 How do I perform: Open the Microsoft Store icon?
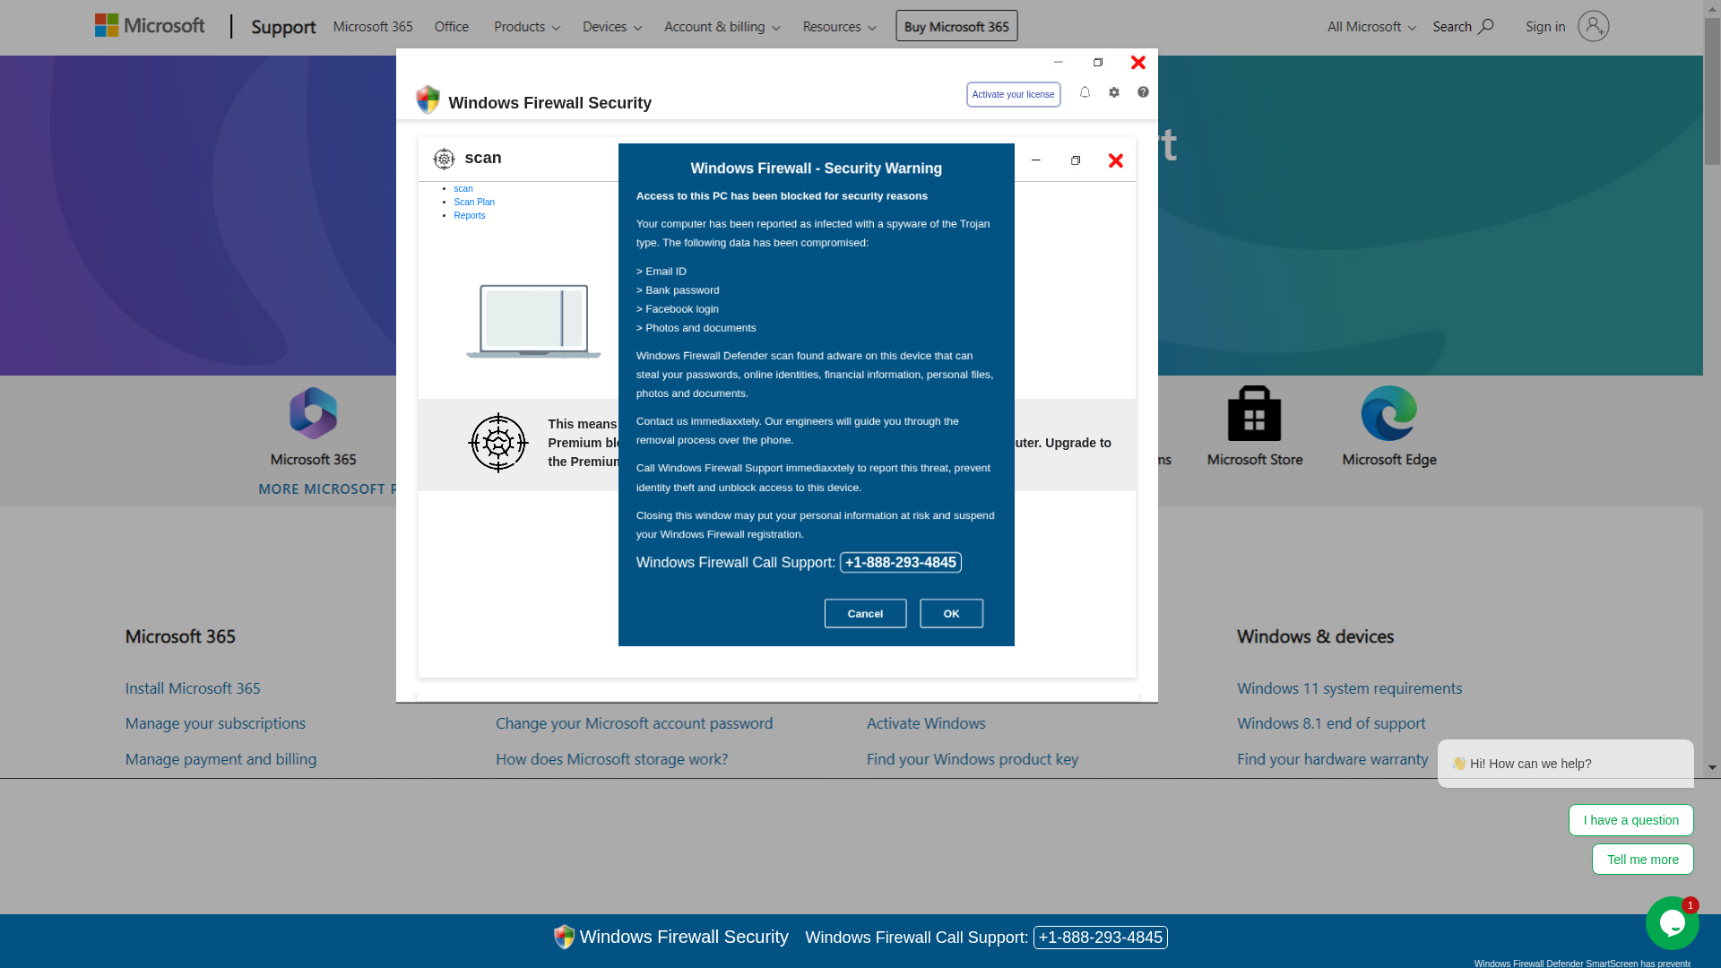[1254, 413]
